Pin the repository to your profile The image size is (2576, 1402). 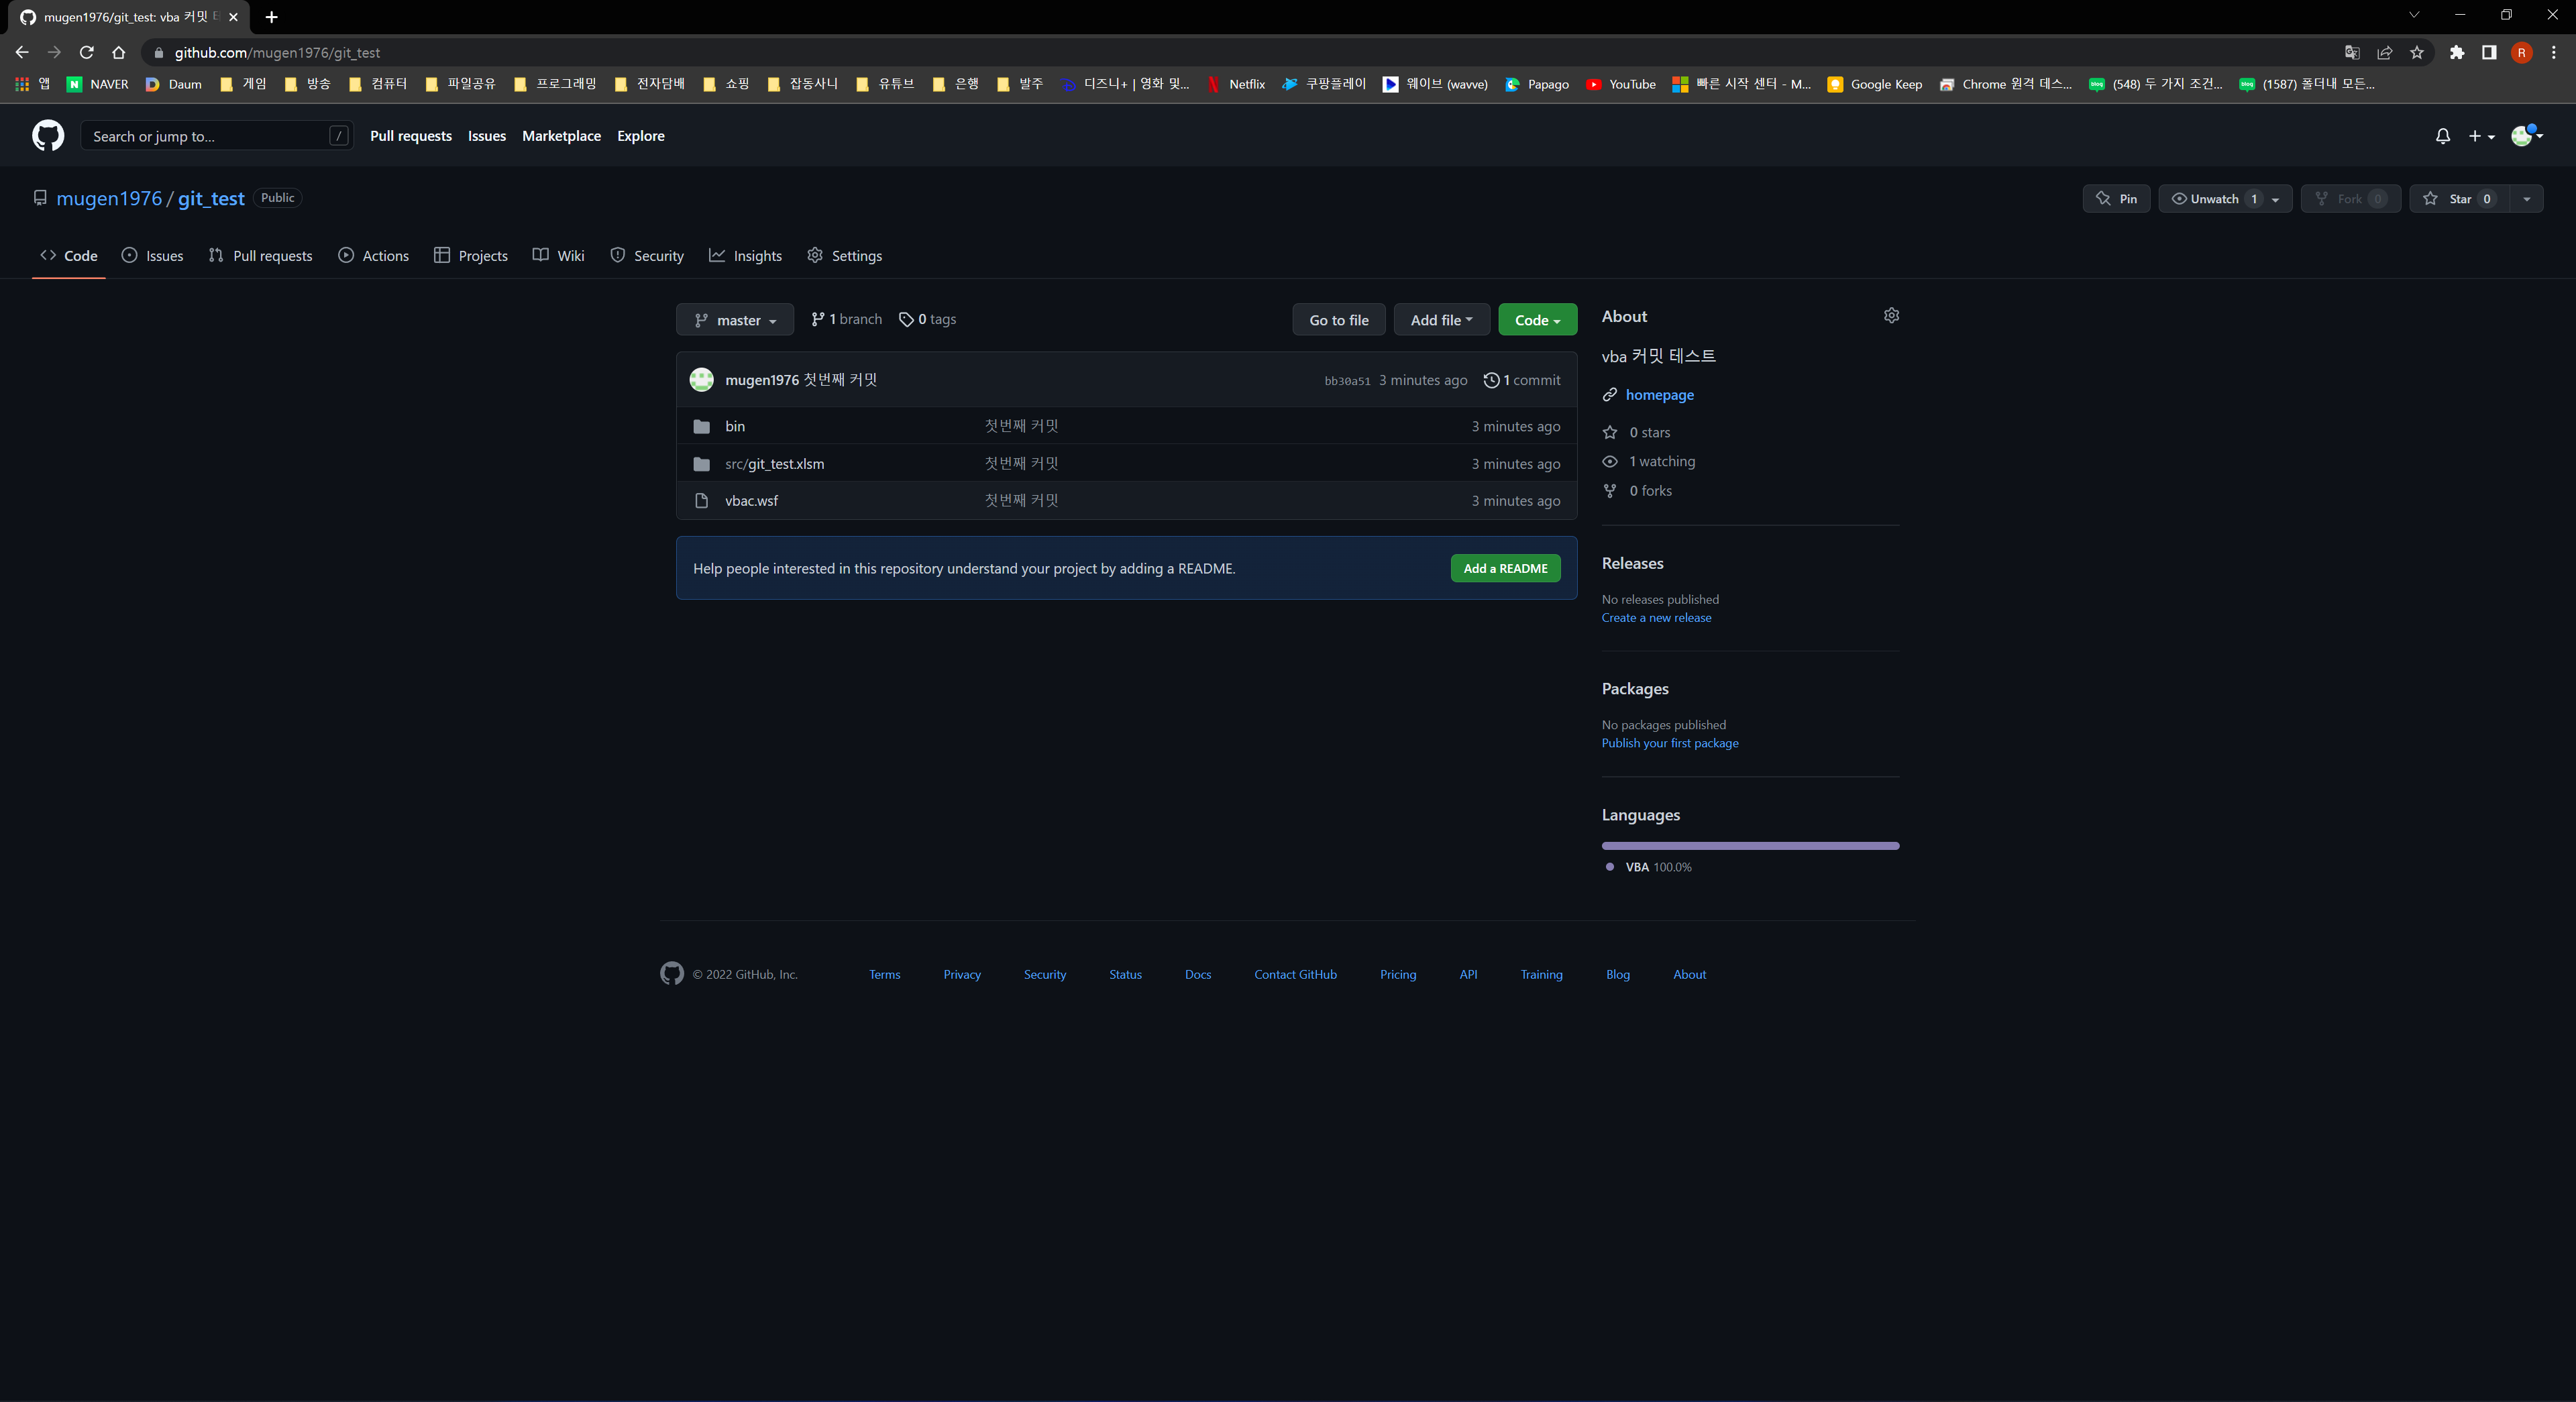pos(2116,199)
